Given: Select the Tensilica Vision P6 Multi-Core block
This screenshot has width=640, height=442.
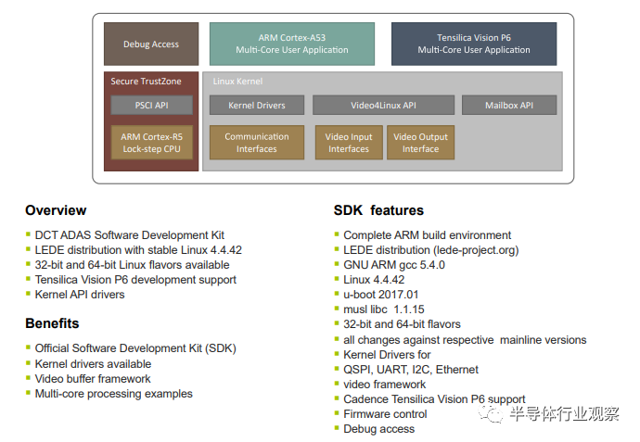Looking at the screenshot, I should tap(474, 44).
